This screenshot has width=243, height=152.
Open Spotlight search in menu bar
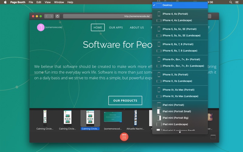231,2
